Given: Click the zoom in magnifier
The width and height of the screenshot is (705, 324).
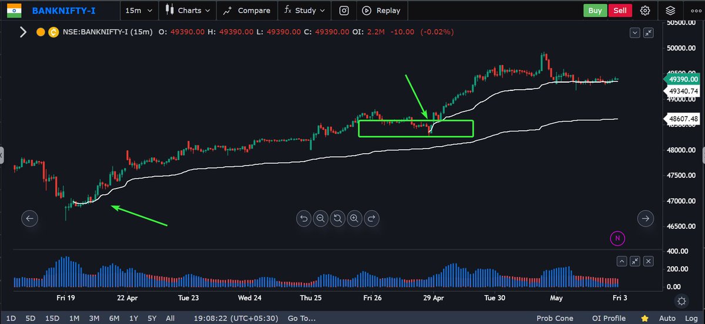Looking at the screenshot, I should pyautogui.click(x=354, y=218).
